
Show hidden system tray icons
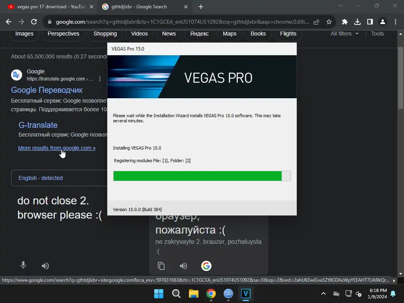tap(324, 294)
